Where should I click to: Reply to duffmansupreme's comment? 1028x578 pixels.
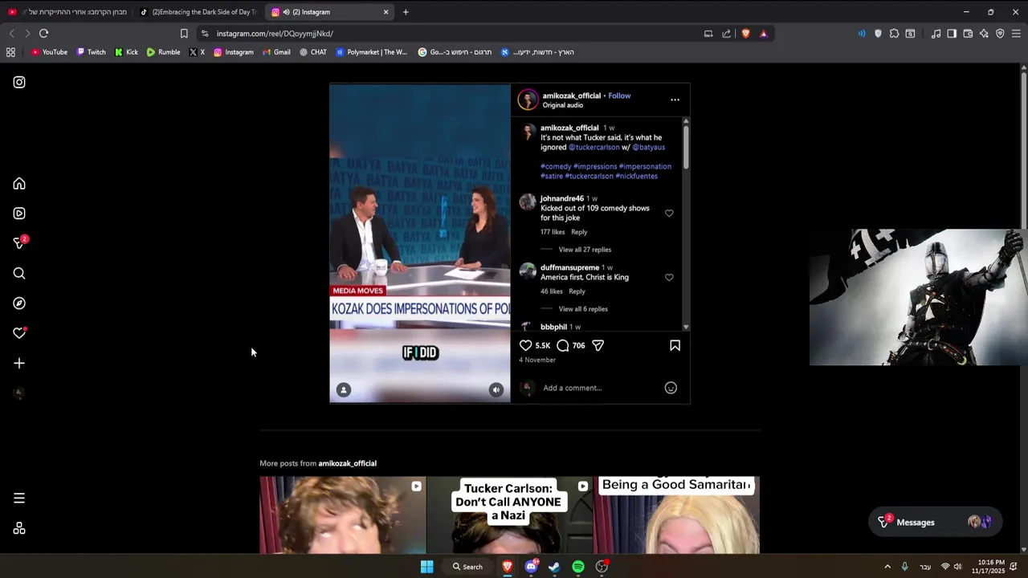pos(577,291)
